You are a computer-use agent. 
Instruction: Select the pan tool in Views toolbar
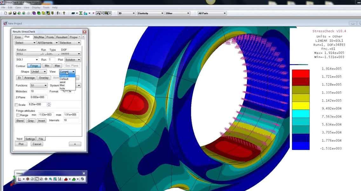pyautogui.click(x=46, y=180)
